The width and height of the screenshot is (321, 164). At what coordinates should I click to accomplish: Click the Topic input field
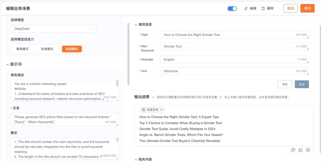point(235,35)
